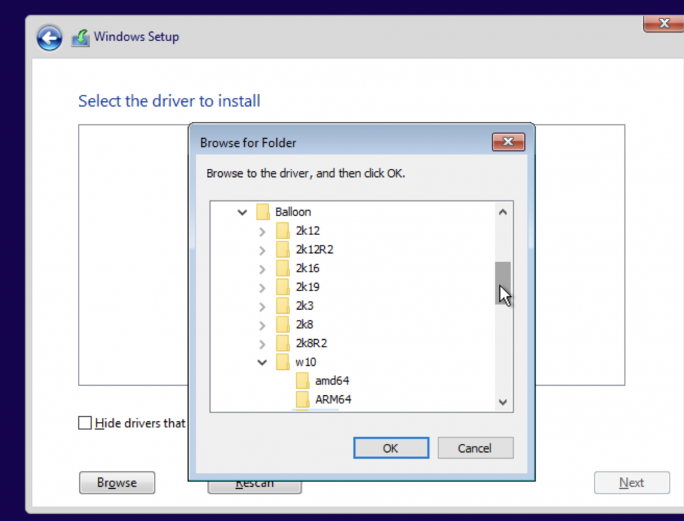Click the amd64 folder icon
The image size is (684, 521).
tap(302, 381)
